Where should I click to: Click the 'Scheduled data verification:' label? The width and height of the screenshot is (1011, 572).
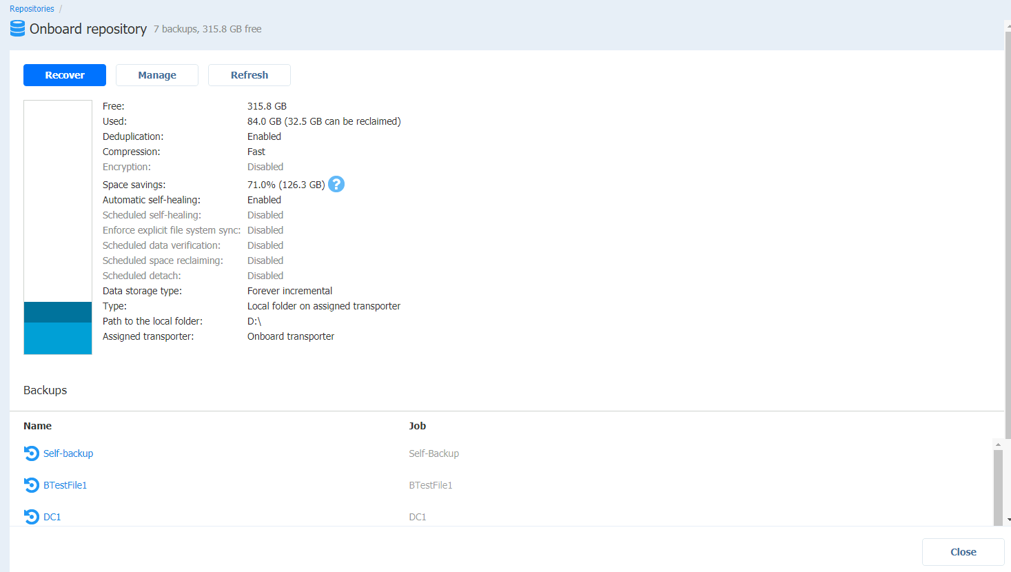pyautogui.click(x=162, y=245)
